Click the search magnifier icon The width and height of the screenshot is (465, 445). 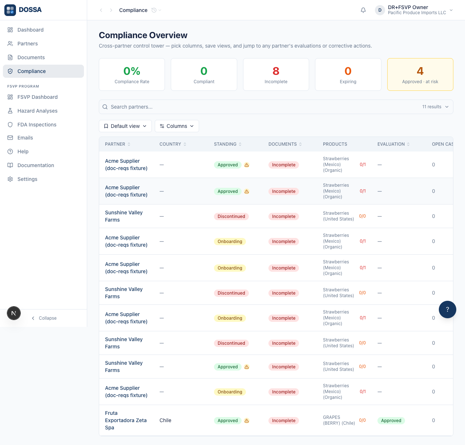tap(105, 107)
